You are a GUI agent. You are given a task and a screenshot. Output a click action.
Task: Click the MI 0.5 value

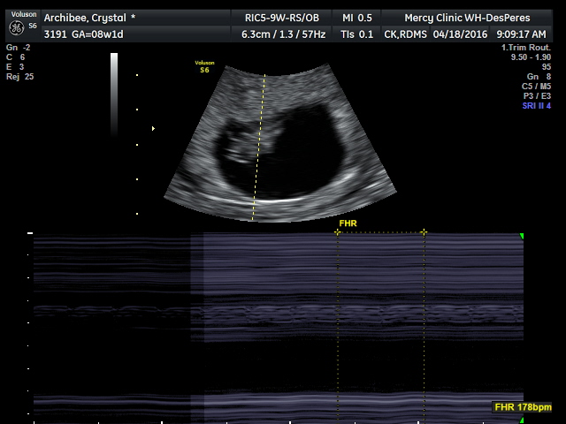coord(357,18)
